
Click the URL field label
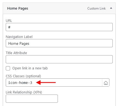pyautogui.click(x=9, y=21)
